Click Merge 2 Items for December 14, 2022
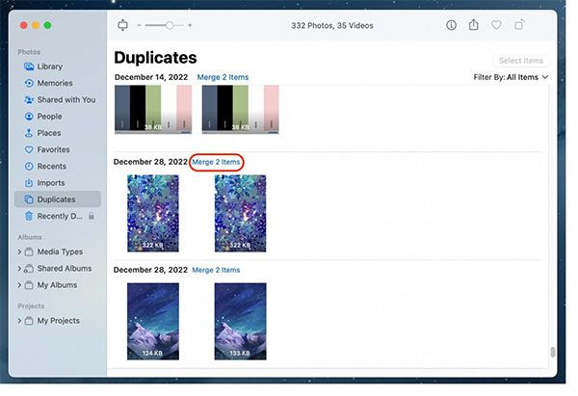The height and width of the screenshot is (396, 578). (x=223, y=77)
